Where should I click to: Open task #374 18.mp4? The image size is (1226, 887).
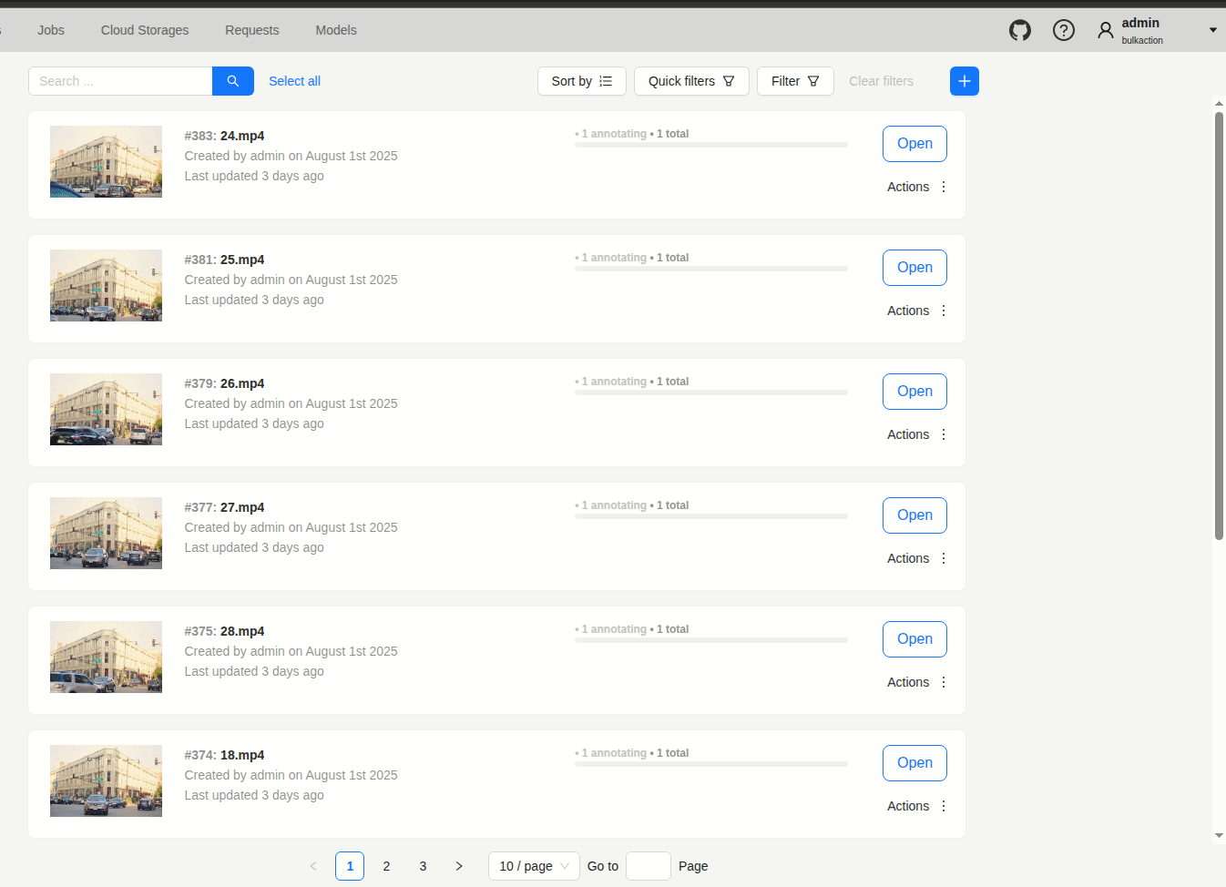coord(914,763)
